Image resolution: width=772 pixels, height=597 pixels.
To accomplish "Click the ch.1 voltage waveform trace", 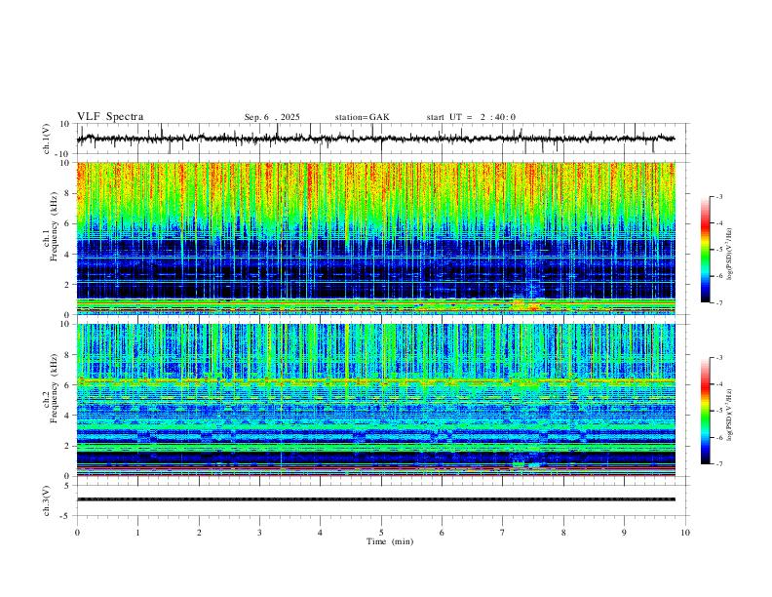I will (375, 139).
